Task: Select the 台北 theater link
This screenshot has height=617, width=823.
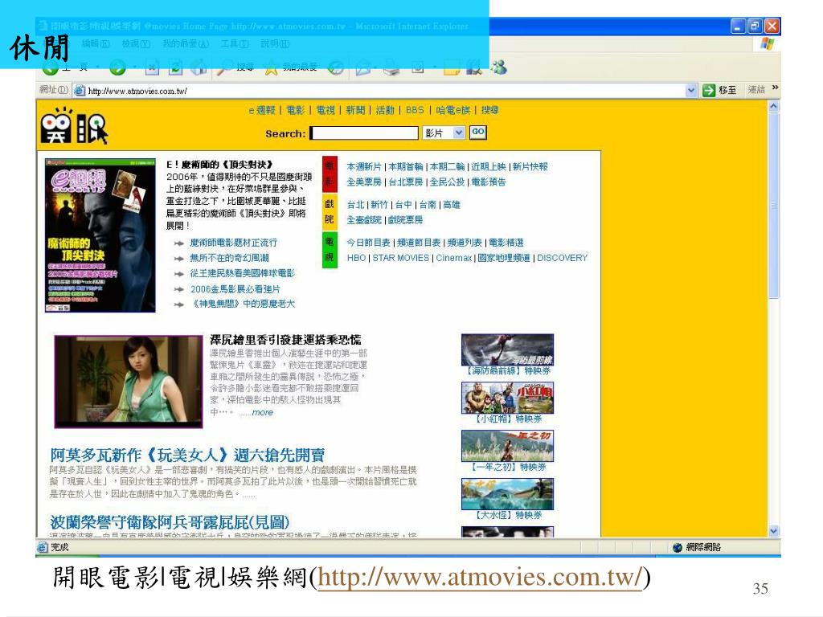Action: (355, 205)
